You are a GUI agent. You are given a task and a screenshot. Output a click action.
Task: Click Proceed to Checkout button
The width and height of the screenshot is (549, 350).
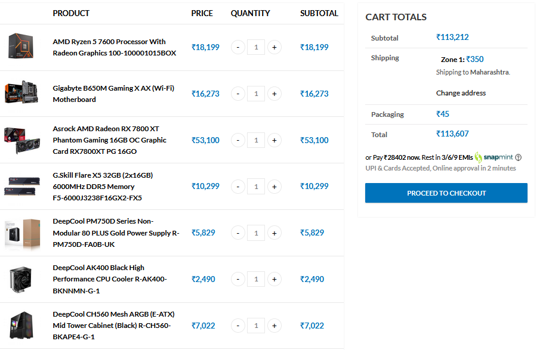pyautogui.click(x=446, y=193)
